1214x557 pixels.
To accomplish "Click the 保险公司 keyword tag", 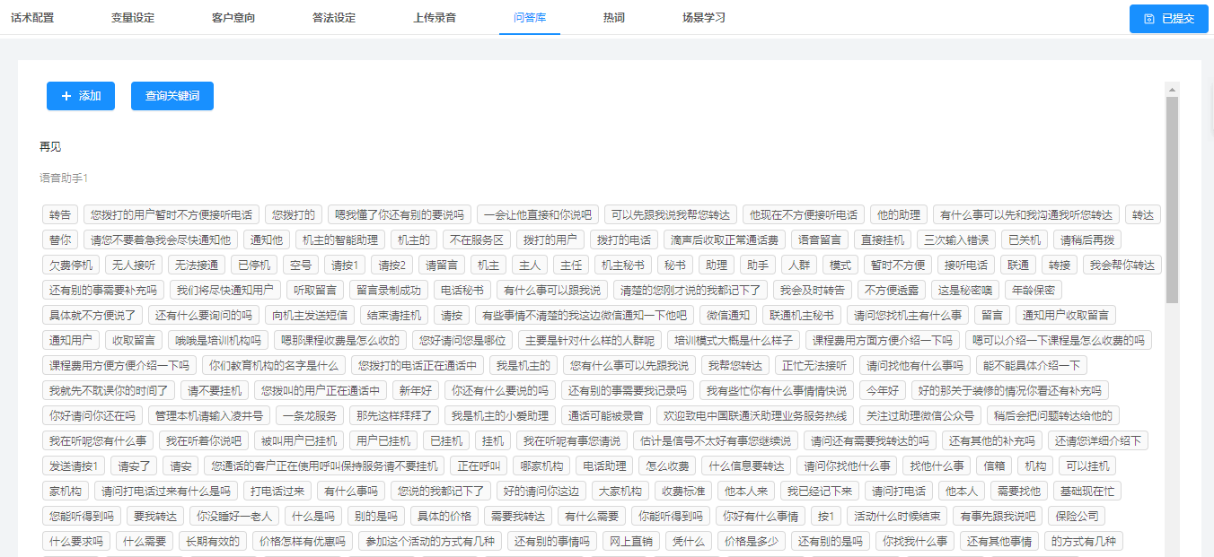I will (x=1076, y=517).
